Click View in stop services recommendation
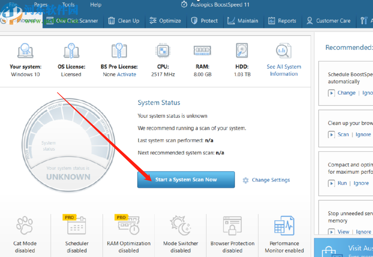Image resolution: width=373 pixels, height=257 pixels. pos(343,231)
